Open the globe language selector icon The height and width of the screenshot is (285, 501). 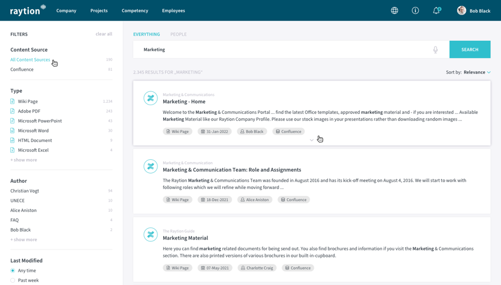(x=395, y=10)
